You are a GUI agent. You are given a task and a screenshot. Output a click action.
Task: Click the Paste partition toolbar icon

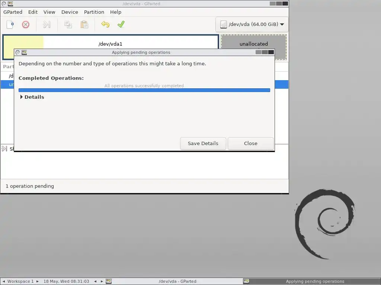[84, 24]
